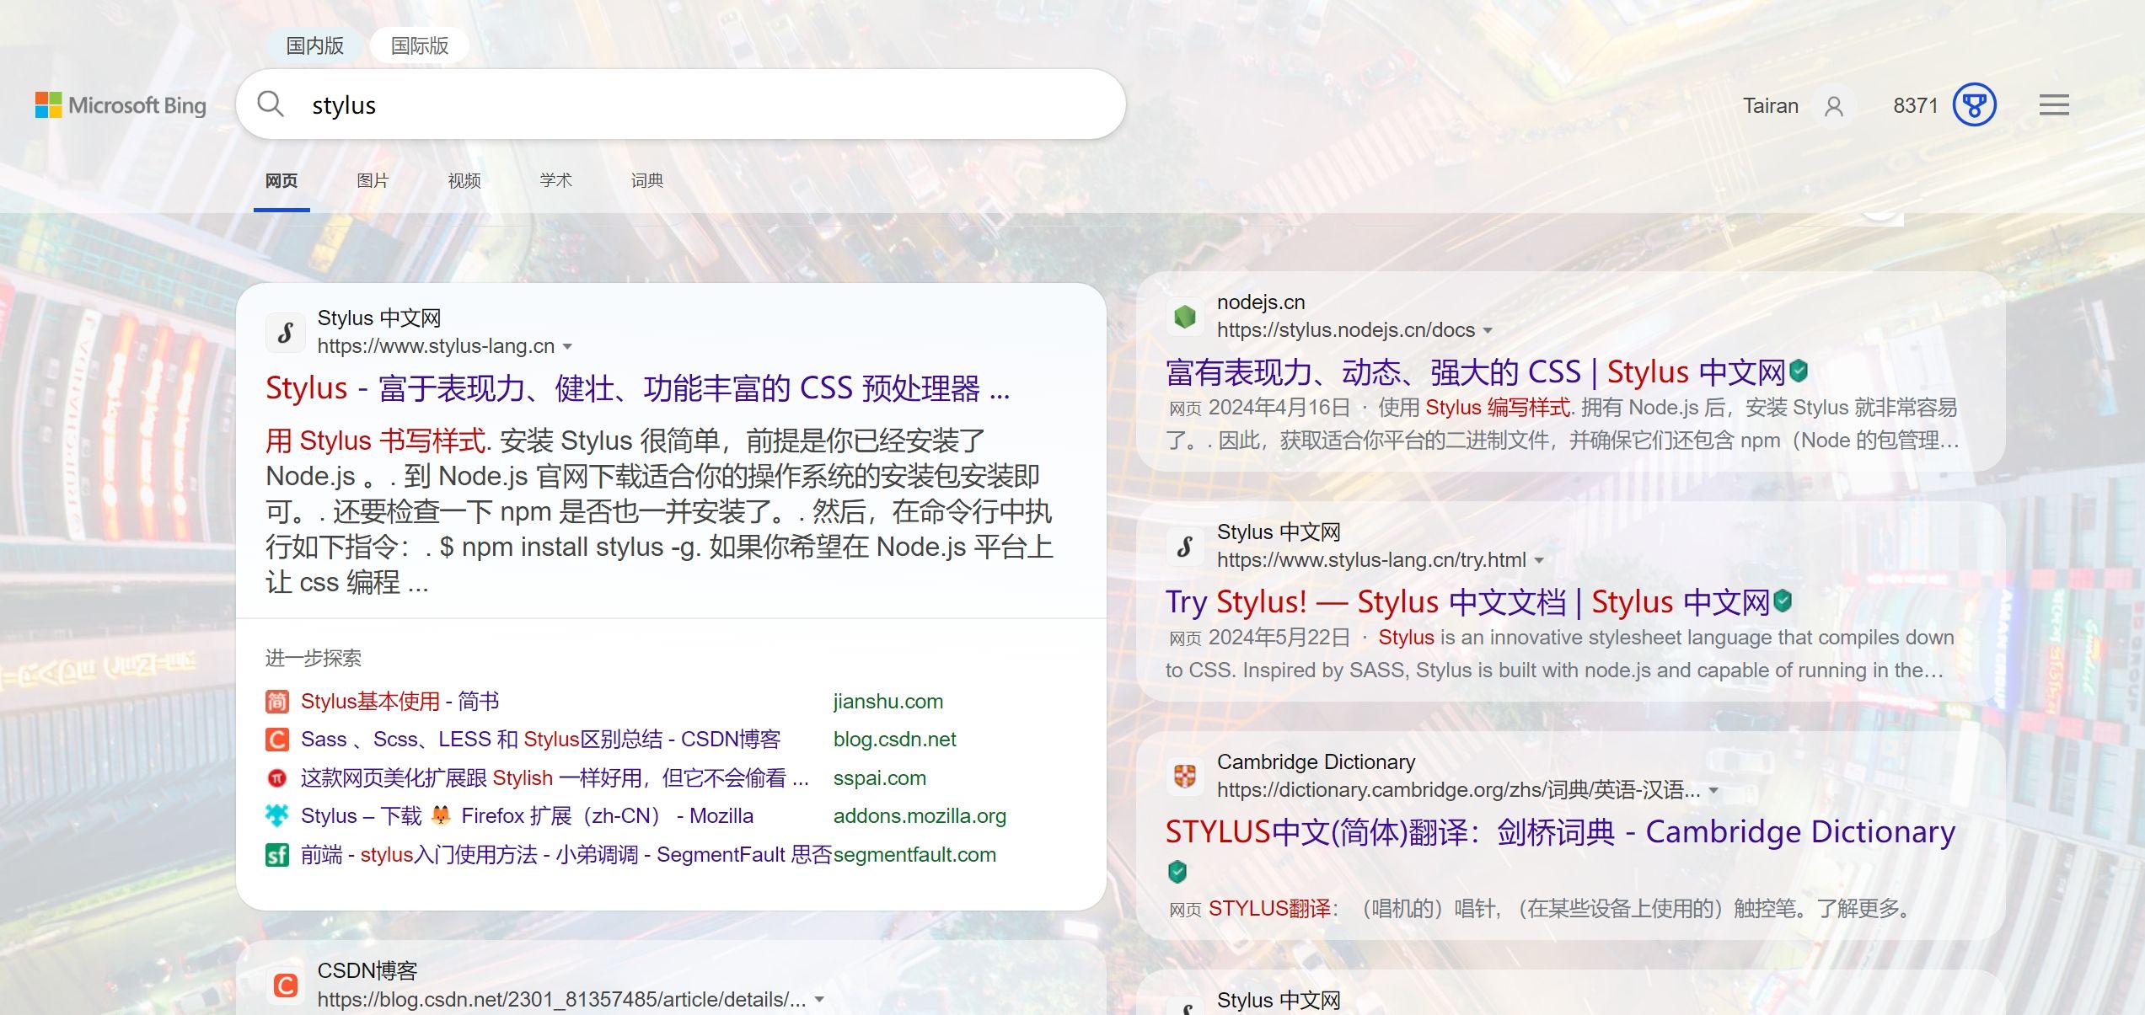Click the Microsoft Bing logo
This screenshot has height=1015, width=2145.
pyautogui.click(x=121, y=105)
